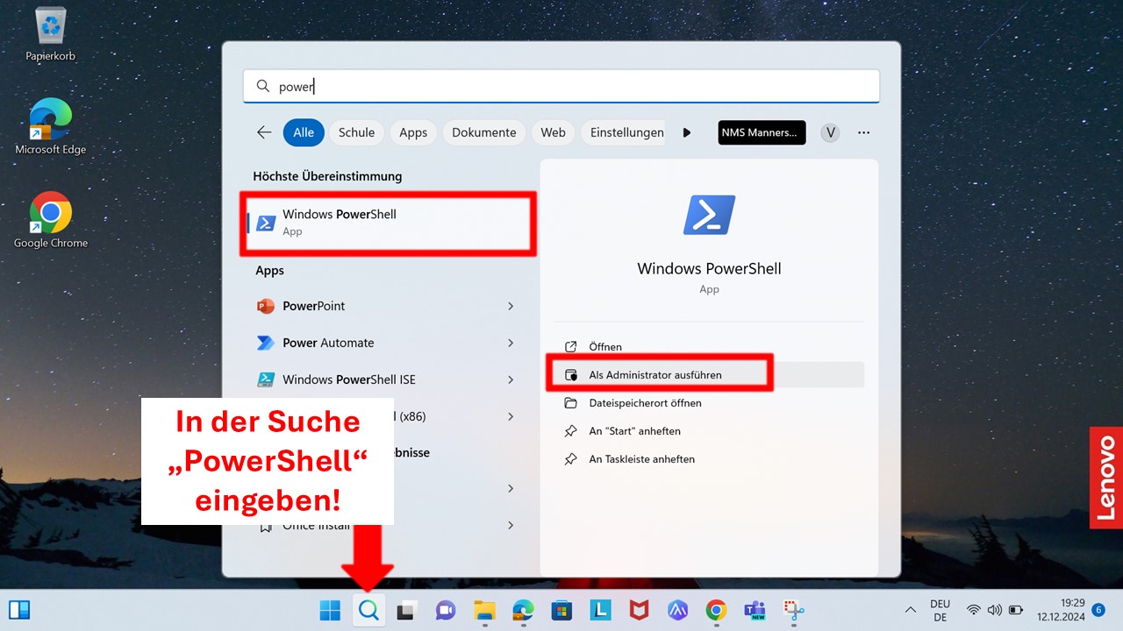The image size is (1123, 631).
Task: Open Google Chrome from the taskbar
Action: (716, 610)
